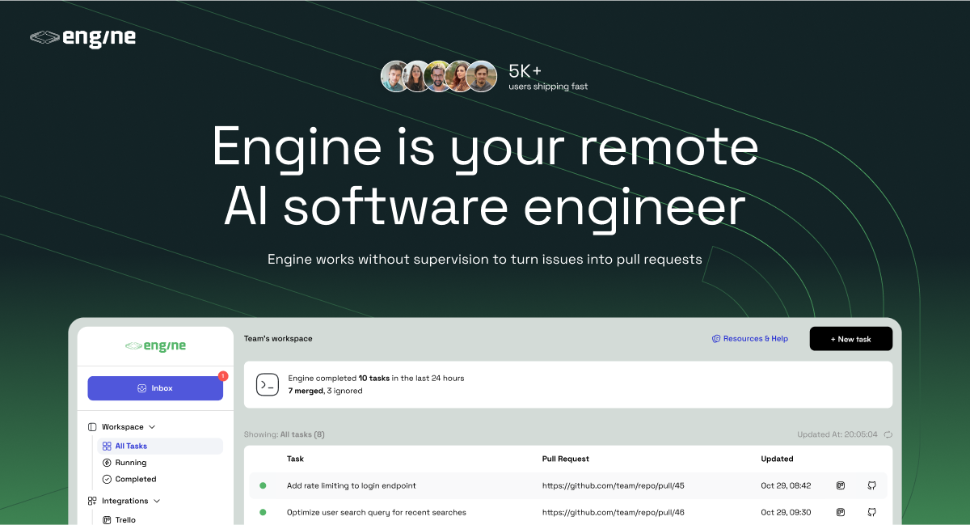This screenshot has width=970, height=525.
Task: Open the Inbox with the notification badge
Action: point(155,388)
